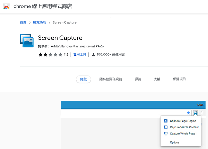Click the Chrome Web Store logo icon
This screenshot has height=149, width=208.
click(6, 7)
